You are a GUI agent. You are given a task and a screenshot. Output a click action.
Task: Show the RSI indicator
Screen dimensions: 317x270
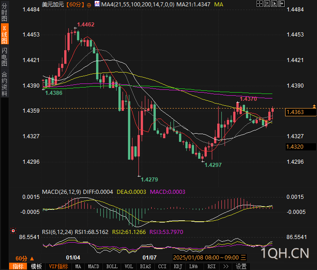point(211,266)
